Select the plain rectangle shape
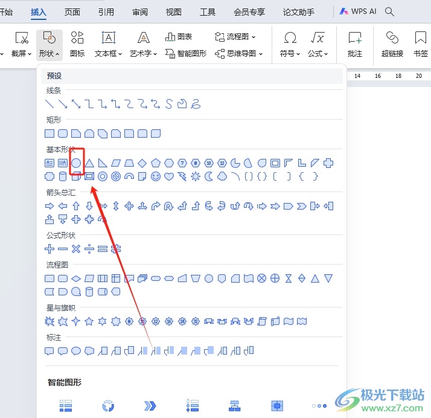 (x=49, y=133)
